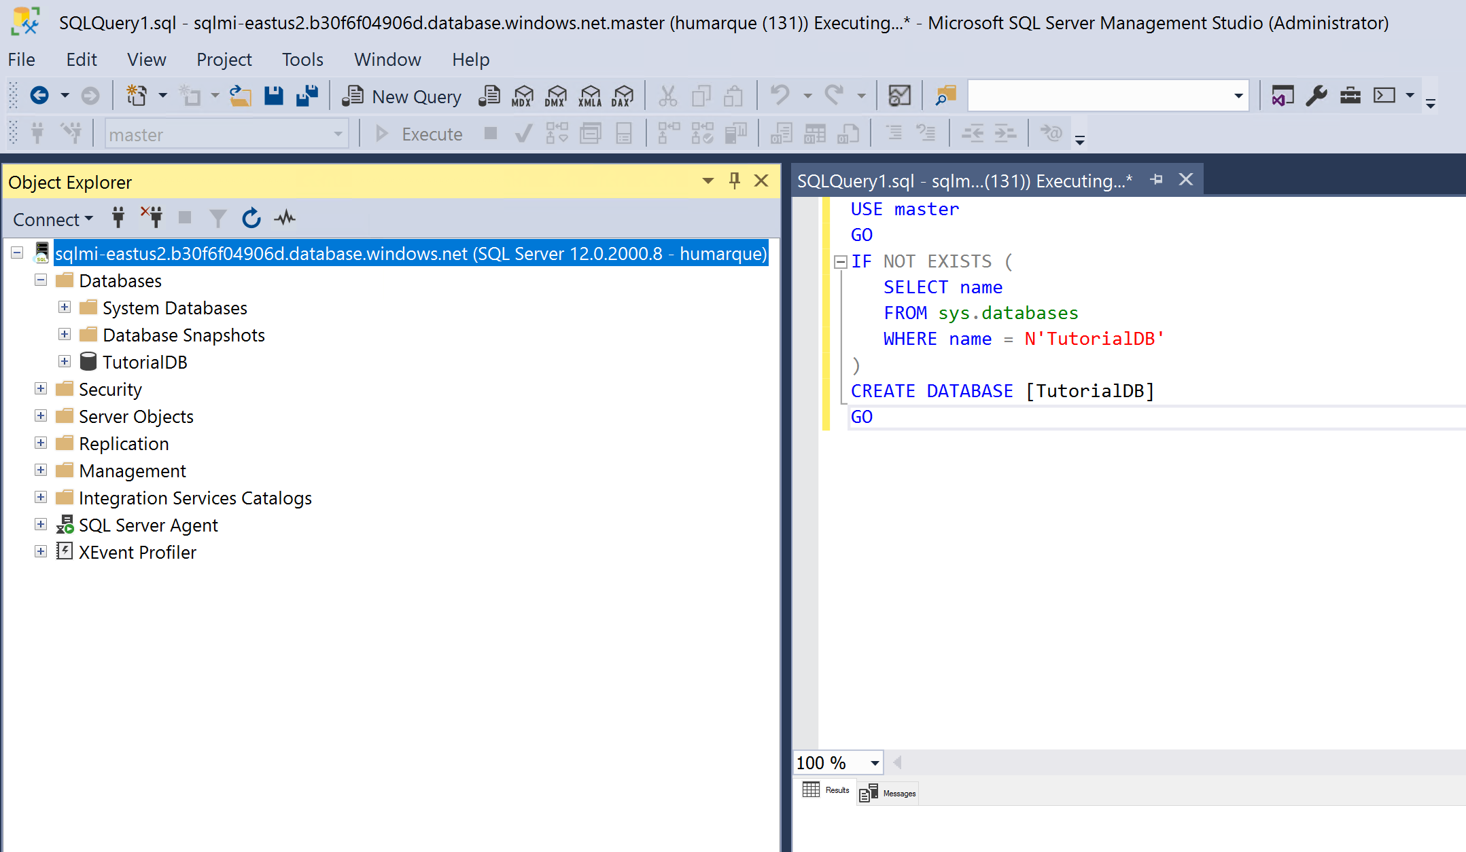The height and width of the screenshot is (852, 1466).
Task: Close the SQLQuery1.sql tab
Action: coord(1186,179)
